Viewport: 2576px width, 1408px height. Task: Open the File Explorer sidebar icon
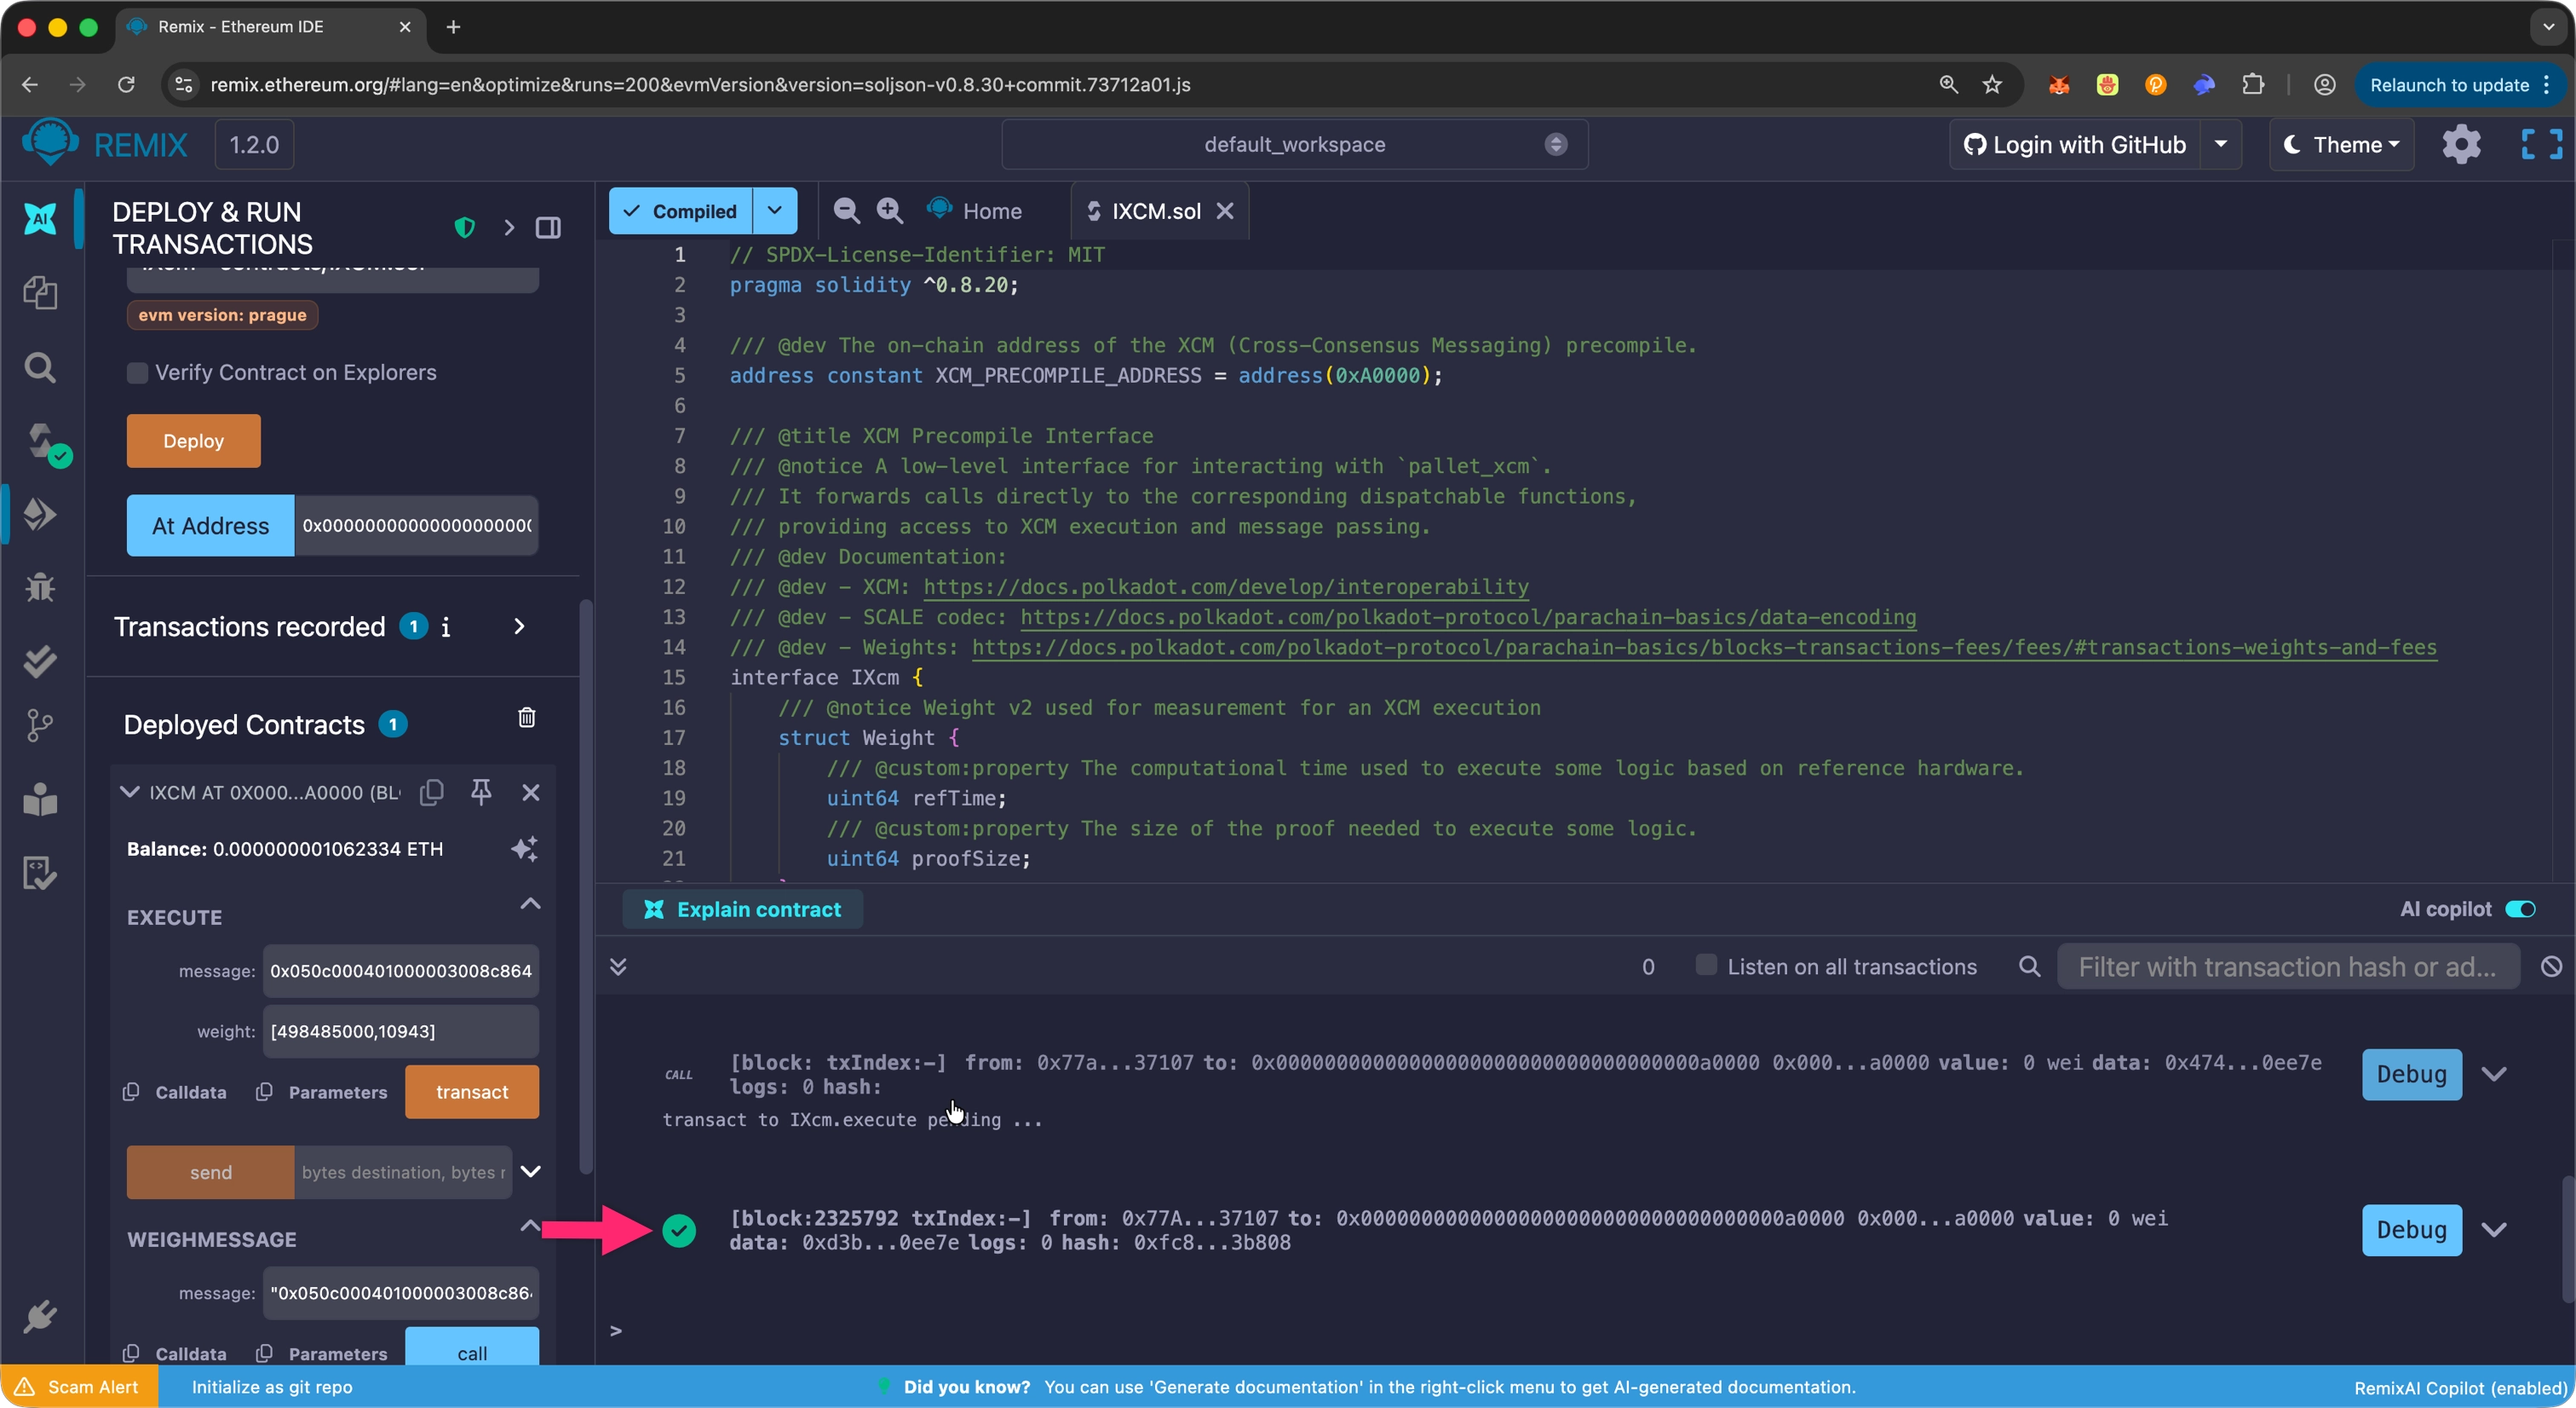click(40, 293)
